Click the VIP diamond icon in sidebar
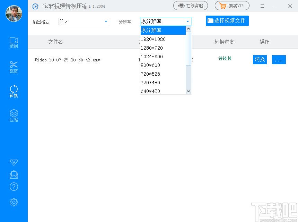This screenshot has width=298, height=222. click(x=14, y=162)
